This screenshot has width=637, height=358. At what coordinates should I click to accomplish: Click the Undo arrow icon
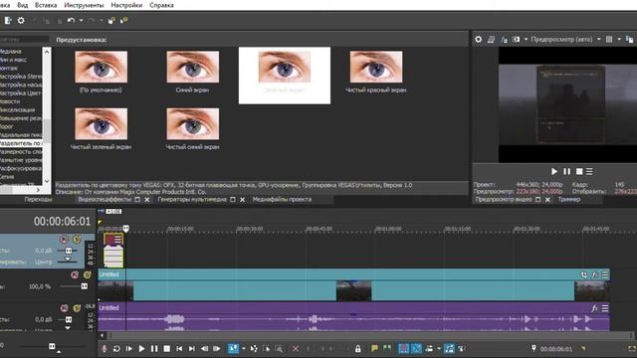(x=71, y=20)
